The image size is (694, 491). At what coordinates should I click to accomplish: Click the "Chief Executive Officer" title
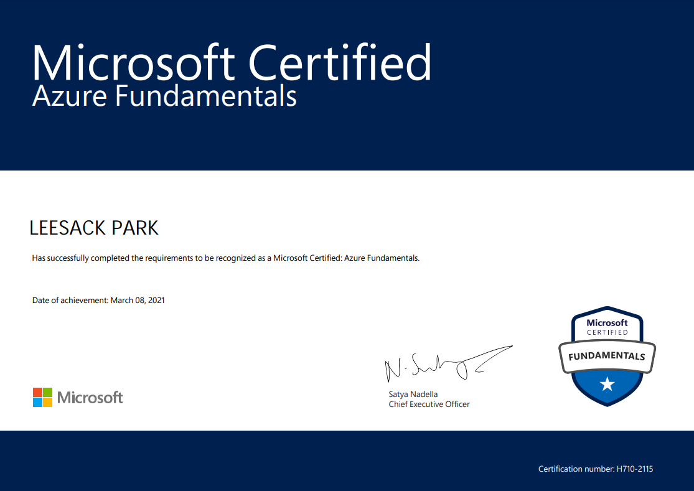pos(429,404)
